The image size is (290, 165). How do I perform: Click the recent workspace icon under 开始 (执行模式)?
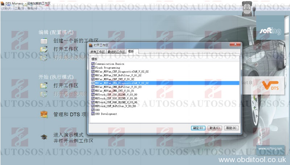(x=44, y=94)
